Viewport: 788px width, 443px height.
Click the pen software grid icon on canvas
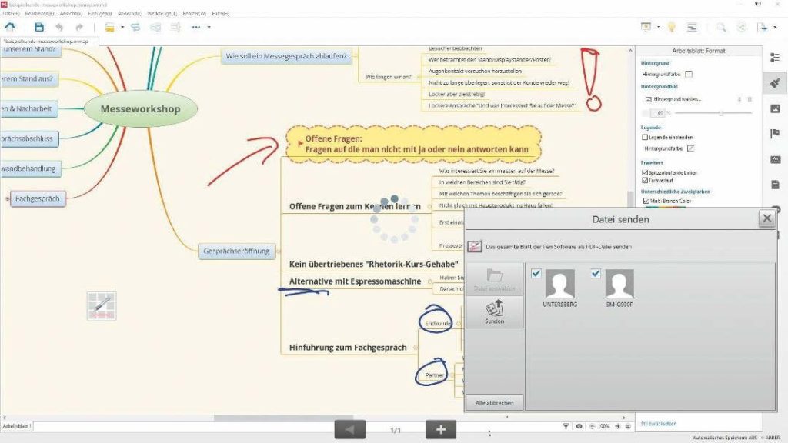point(102,305)
